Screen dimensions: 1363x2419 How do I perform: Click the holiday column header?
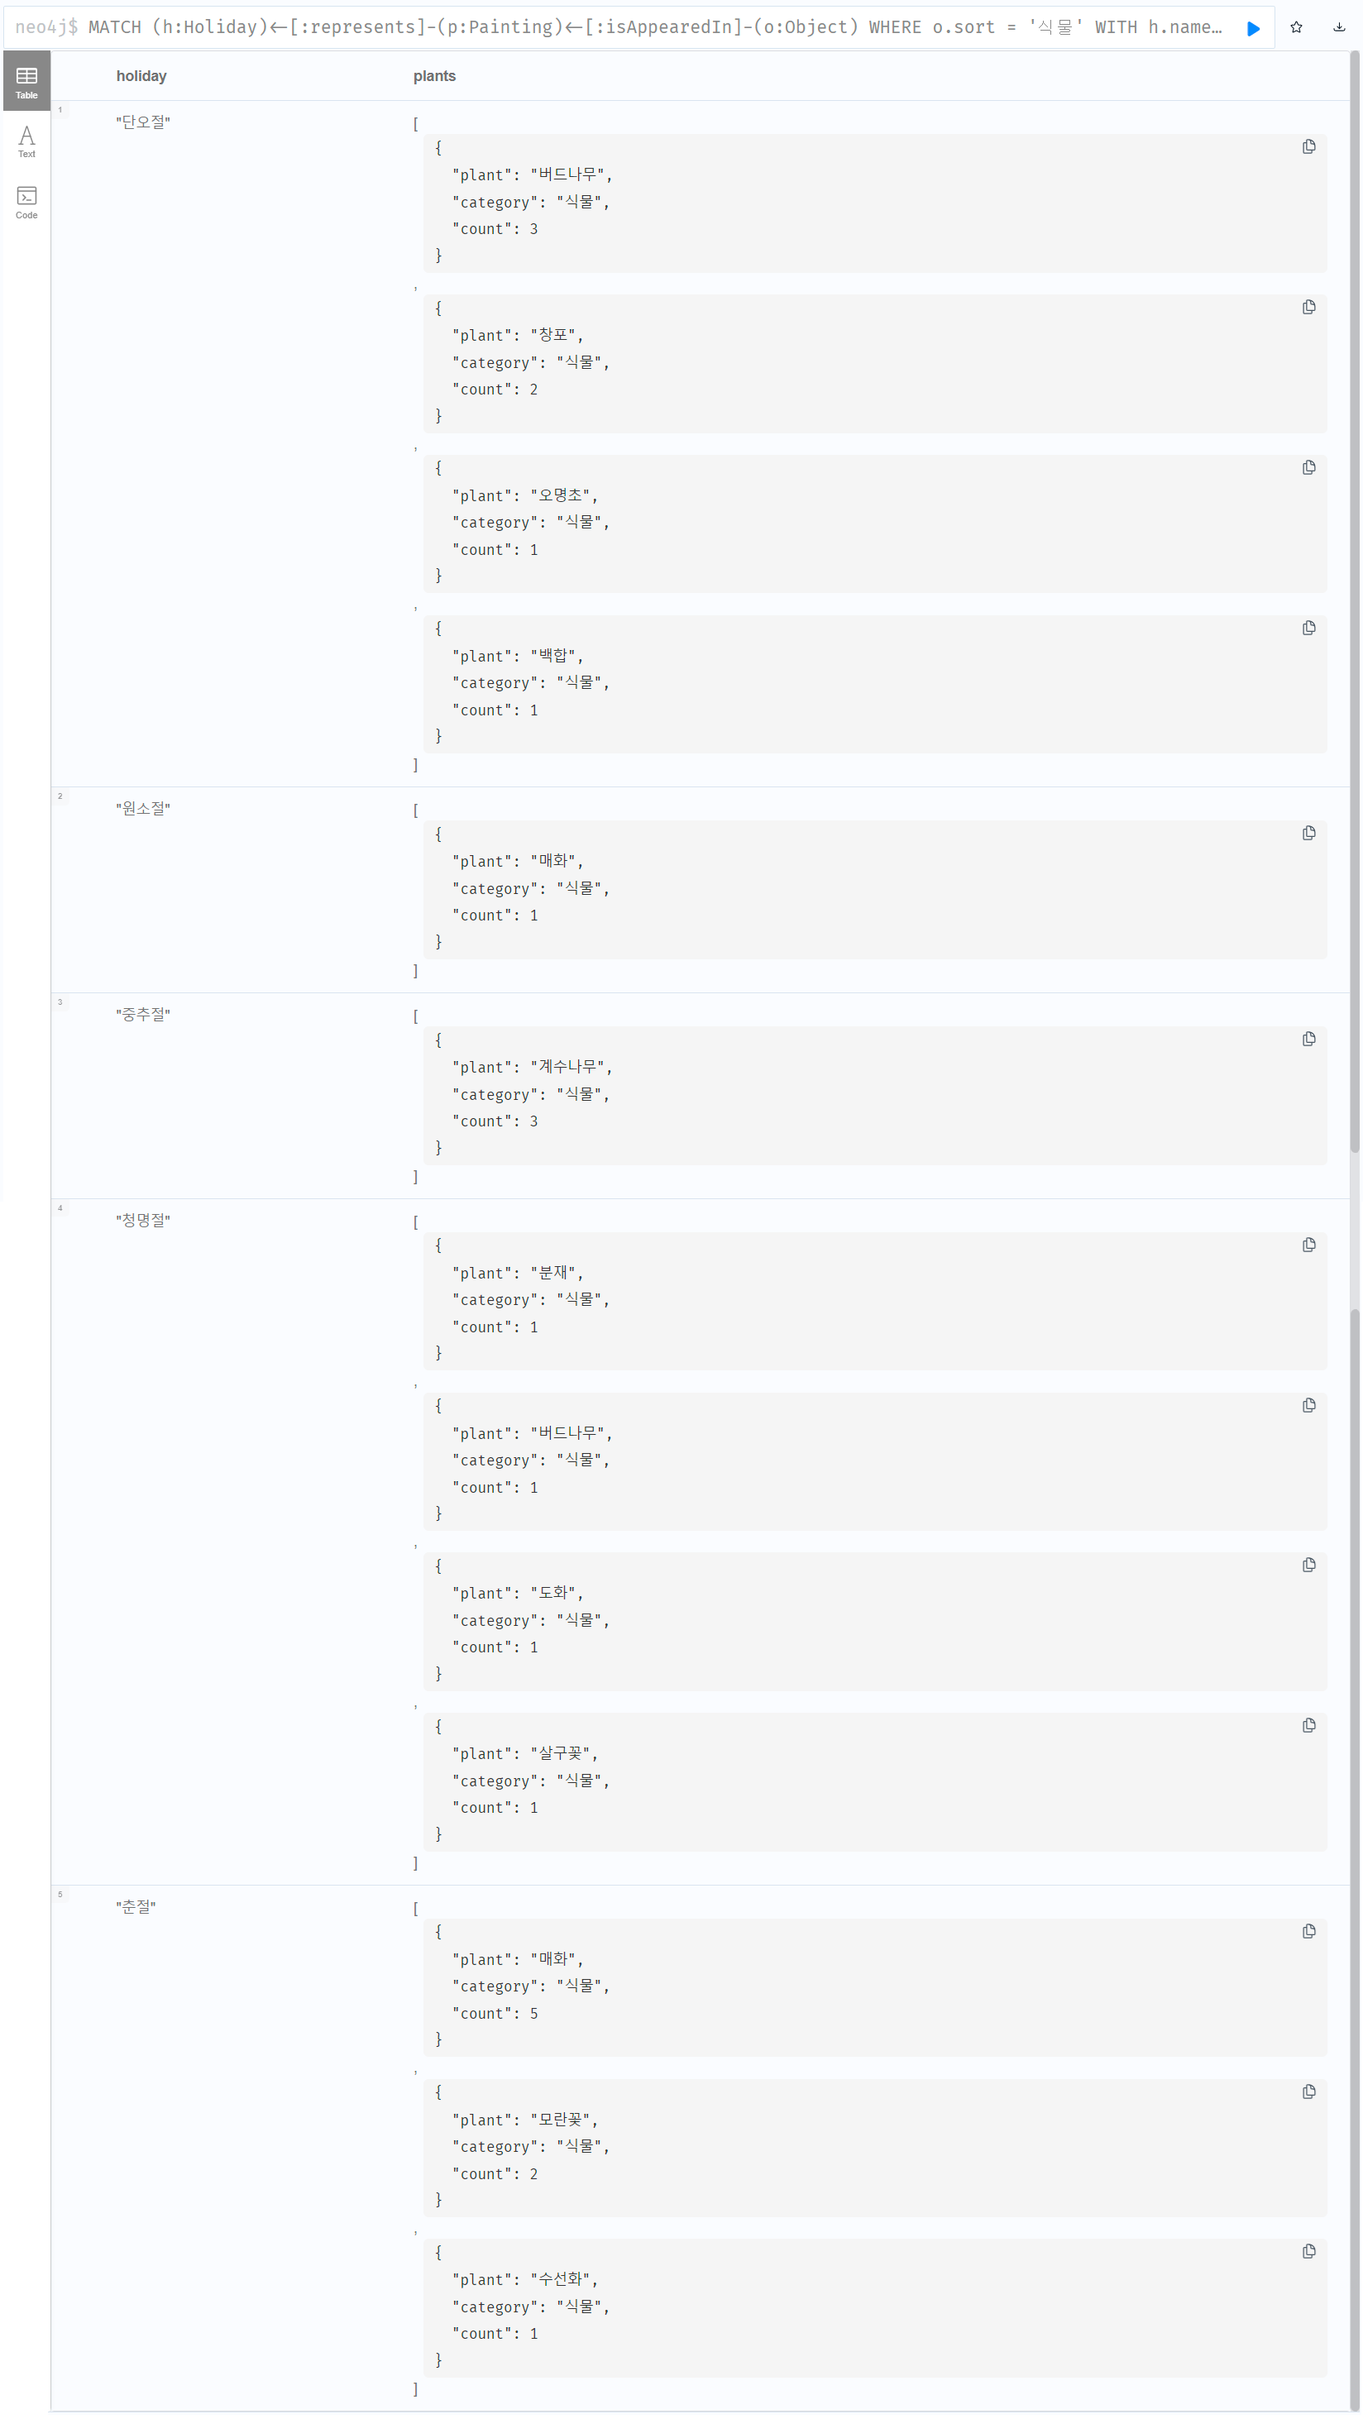click(141, 76)
